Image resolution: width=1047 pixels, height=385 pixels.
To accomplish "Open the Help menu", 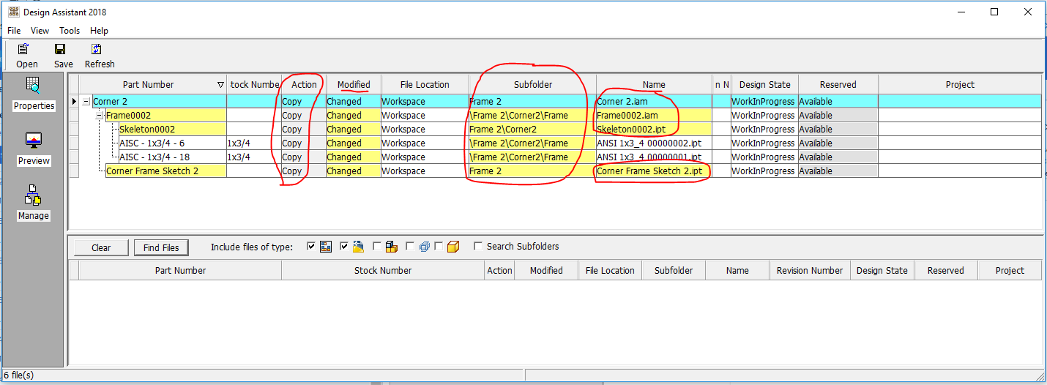I will [x=99, y=31].
